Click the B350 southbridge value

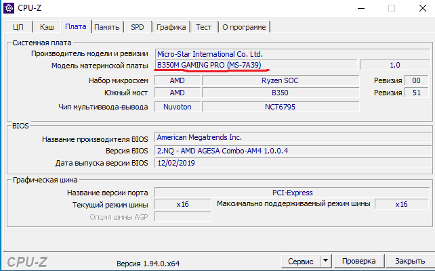tap(281, 93)
